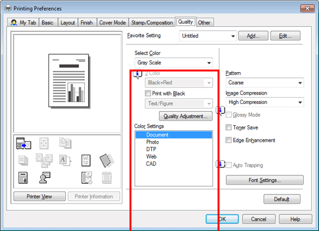
Task: Click the info icon beside Auto Trapping
Action: pos(220,164)
